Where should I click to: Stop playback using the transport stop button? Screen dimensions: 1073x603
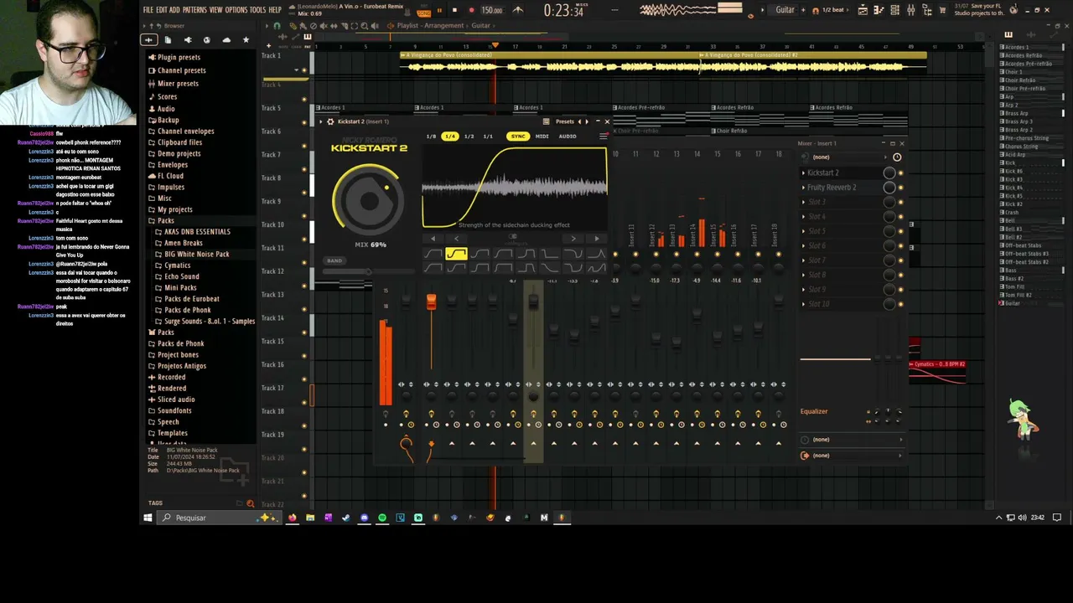[454, 10]
